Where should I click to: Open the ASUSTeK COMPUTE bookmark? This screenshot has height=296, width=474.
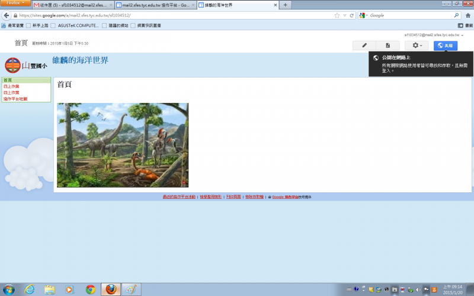[75, 25]
